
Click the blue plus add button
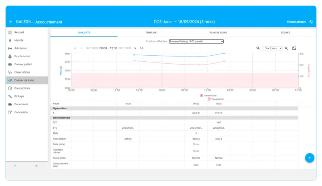310,158
